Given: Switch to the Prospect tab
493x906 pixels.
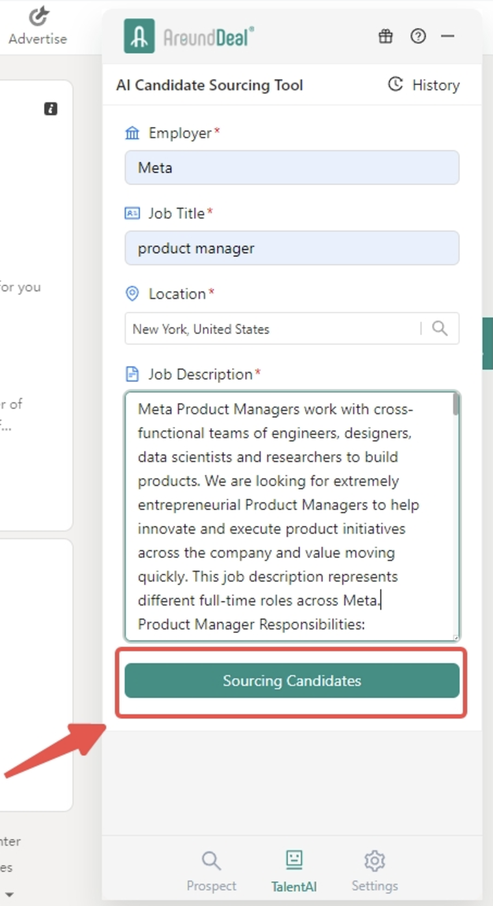Looking at the screenshot, I should point(211,871).
